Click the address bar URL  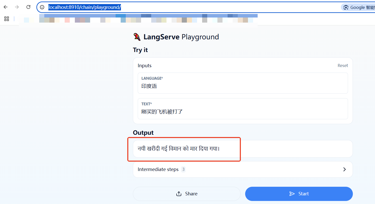[85, 7]
